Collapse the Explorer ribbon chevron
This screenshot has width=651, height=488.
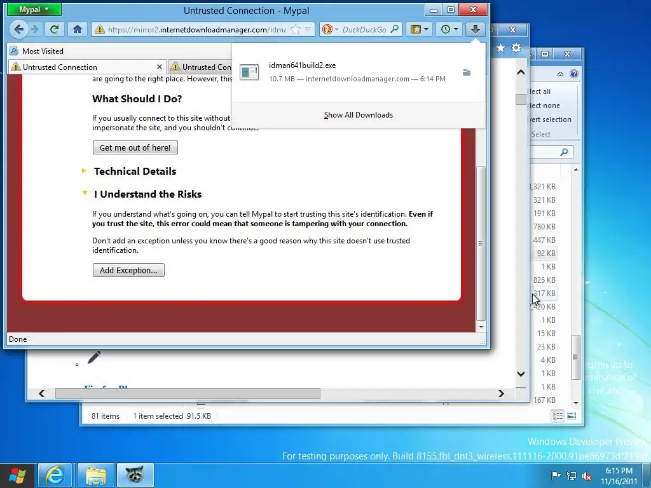click(561, 74)
